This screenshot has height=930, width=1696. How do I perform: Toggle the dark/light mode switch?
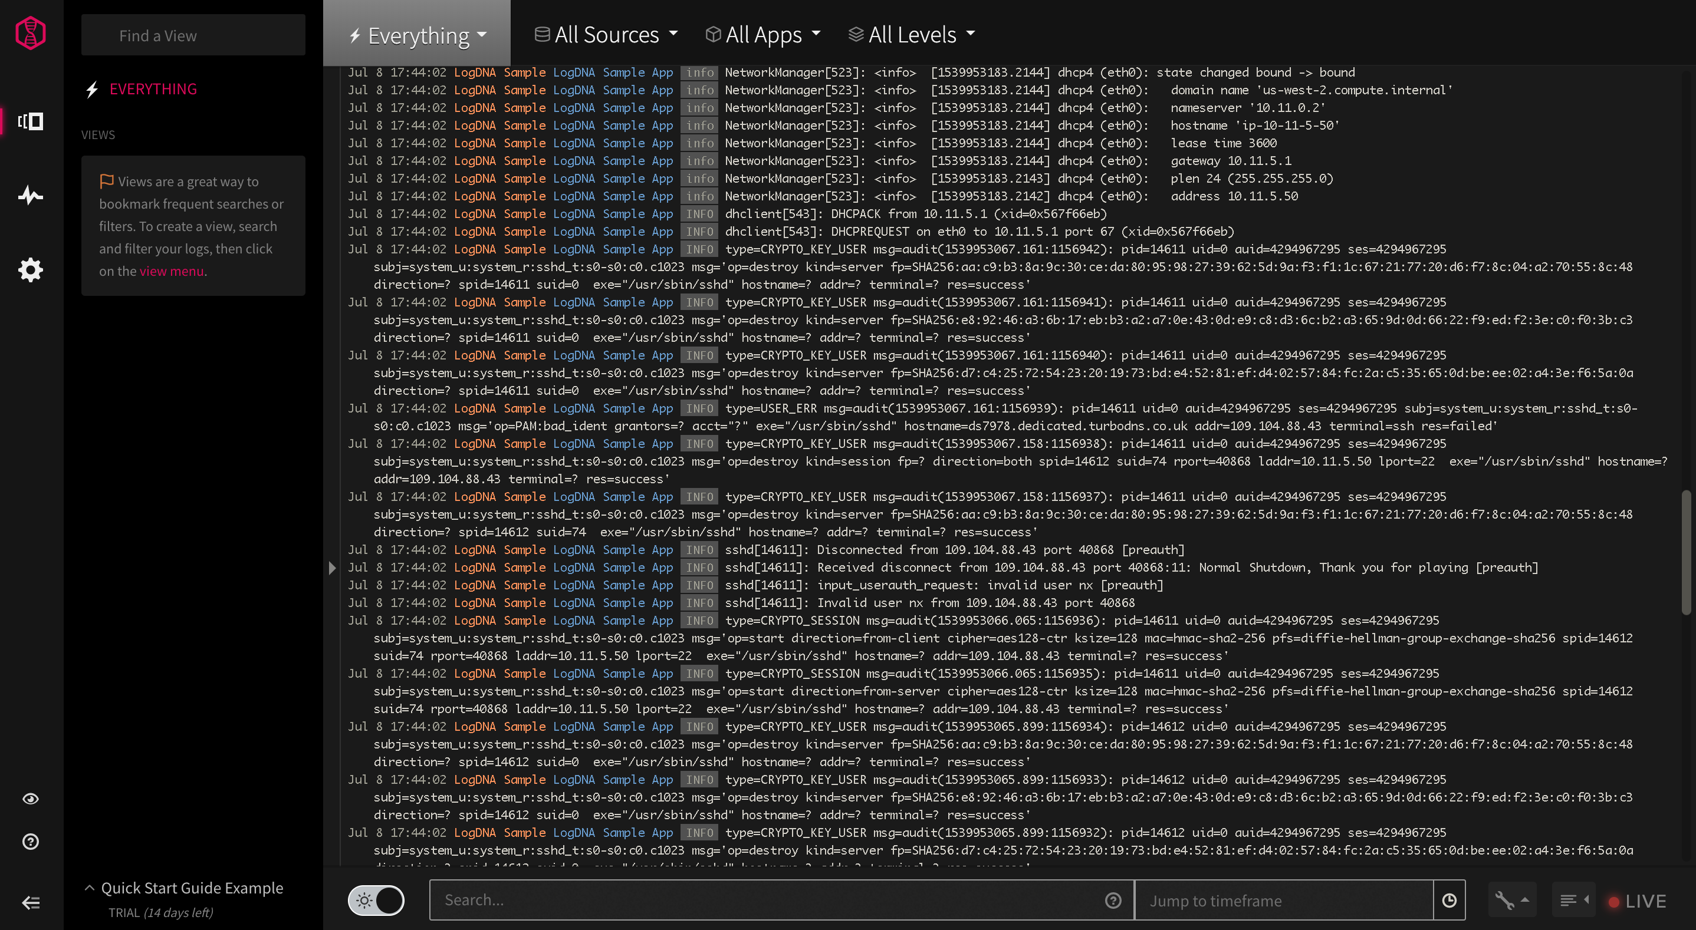376,899
